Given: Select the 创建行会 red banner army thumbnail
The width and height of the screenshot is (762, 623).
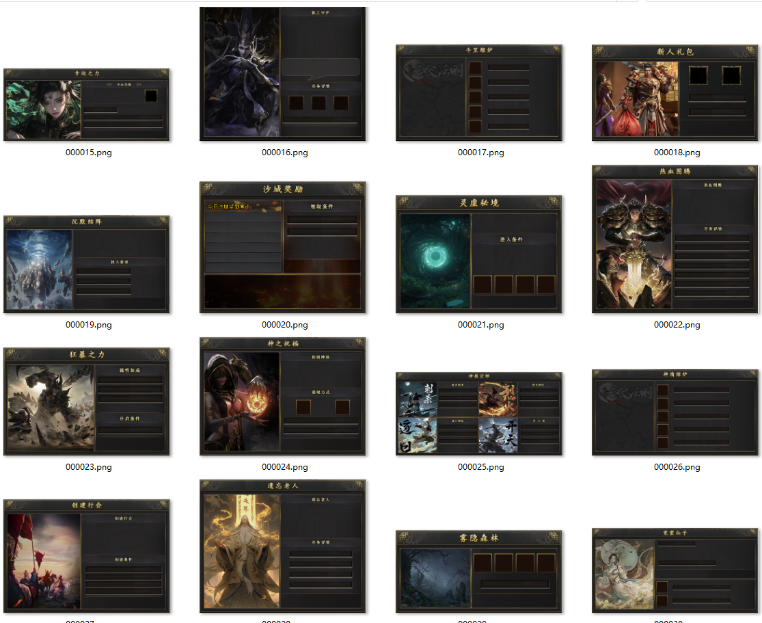Looking at the screenshot, I should [x=87, y=555].
